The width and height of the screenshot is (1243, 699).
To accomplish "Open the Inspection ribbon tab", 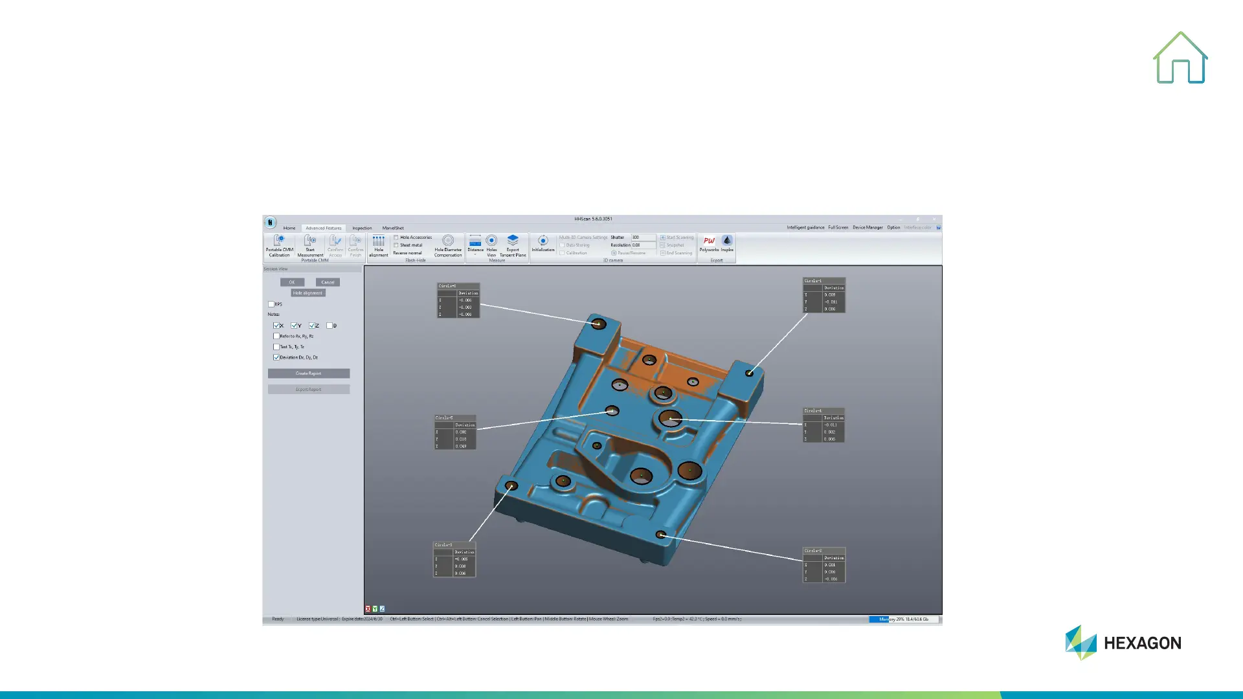I will pyautogui.click(x=362, y=228).
